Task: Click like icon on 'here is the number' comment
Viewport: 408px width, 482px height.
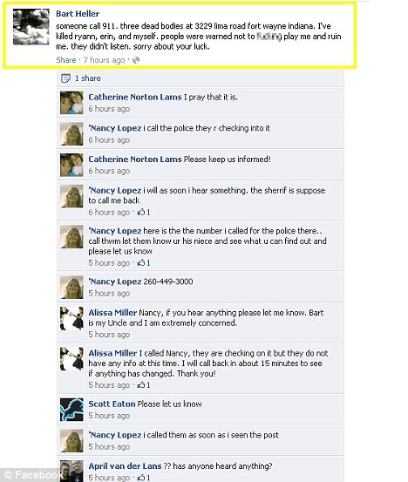Action: (141, 263)
